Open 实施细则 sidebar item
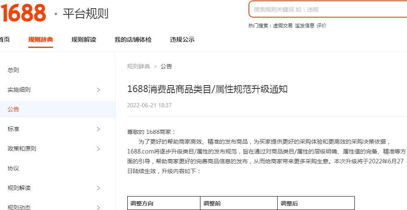 [x=19, y=90]
